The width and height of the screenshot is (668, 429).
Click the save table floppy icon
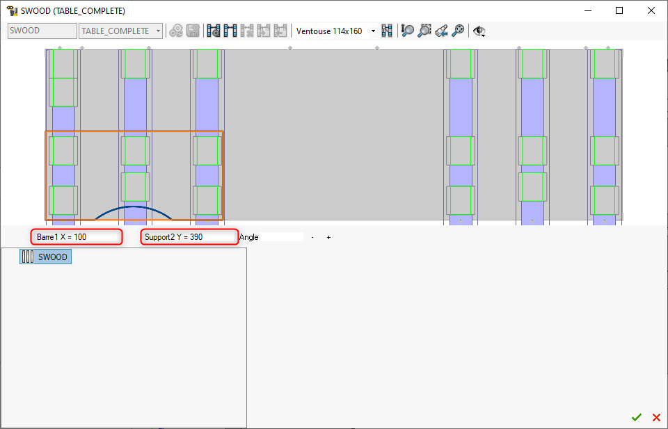193,31
